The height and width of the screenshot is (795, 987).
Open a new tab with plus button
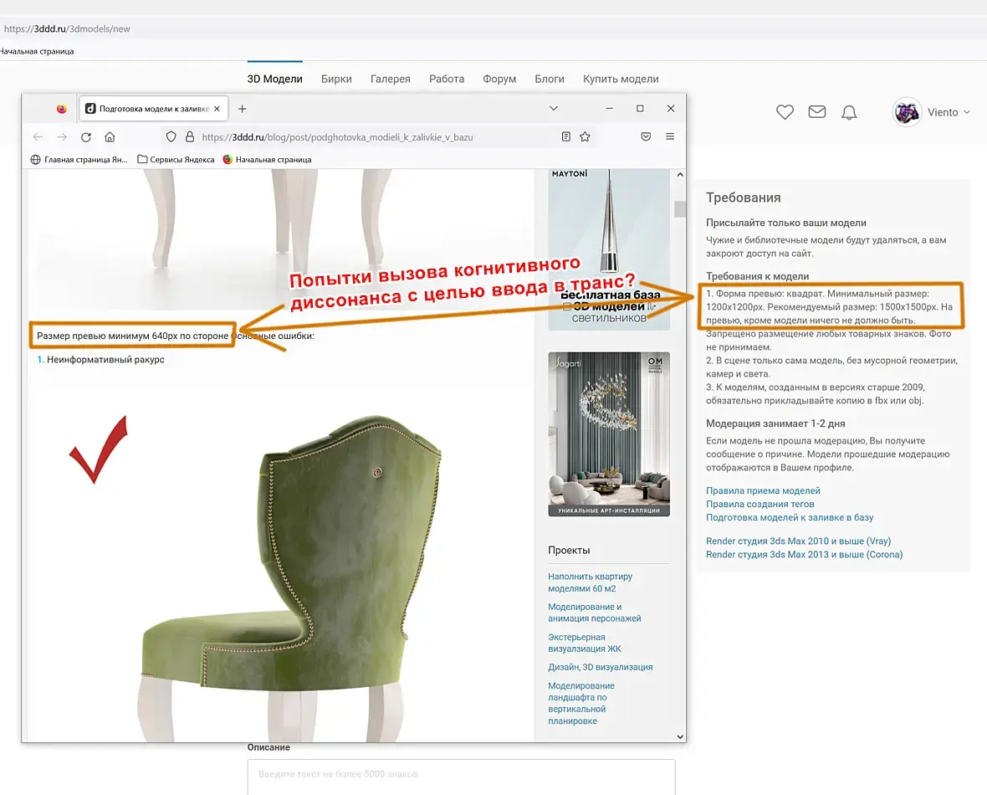(242, 109)
